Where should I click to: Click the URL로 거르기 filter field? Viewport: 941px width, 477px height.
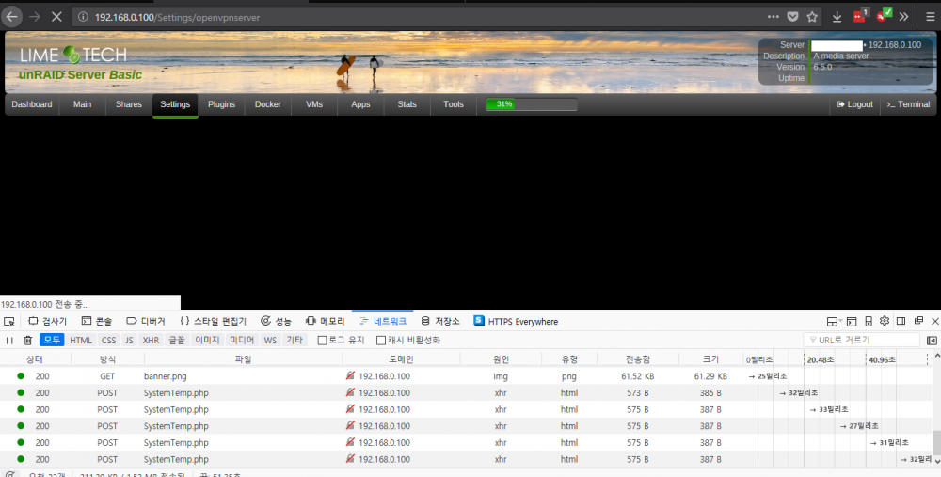point(861,341)
